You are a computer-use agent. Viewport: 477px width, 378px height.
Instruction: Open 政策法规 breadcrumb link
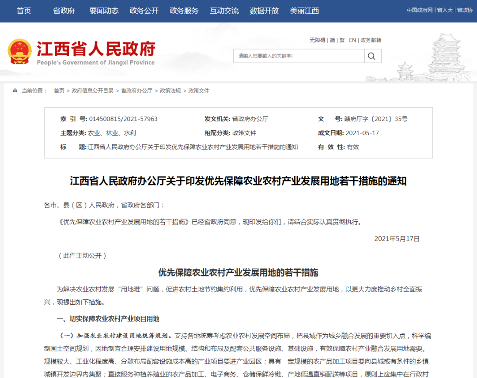[x=170, y=91]
